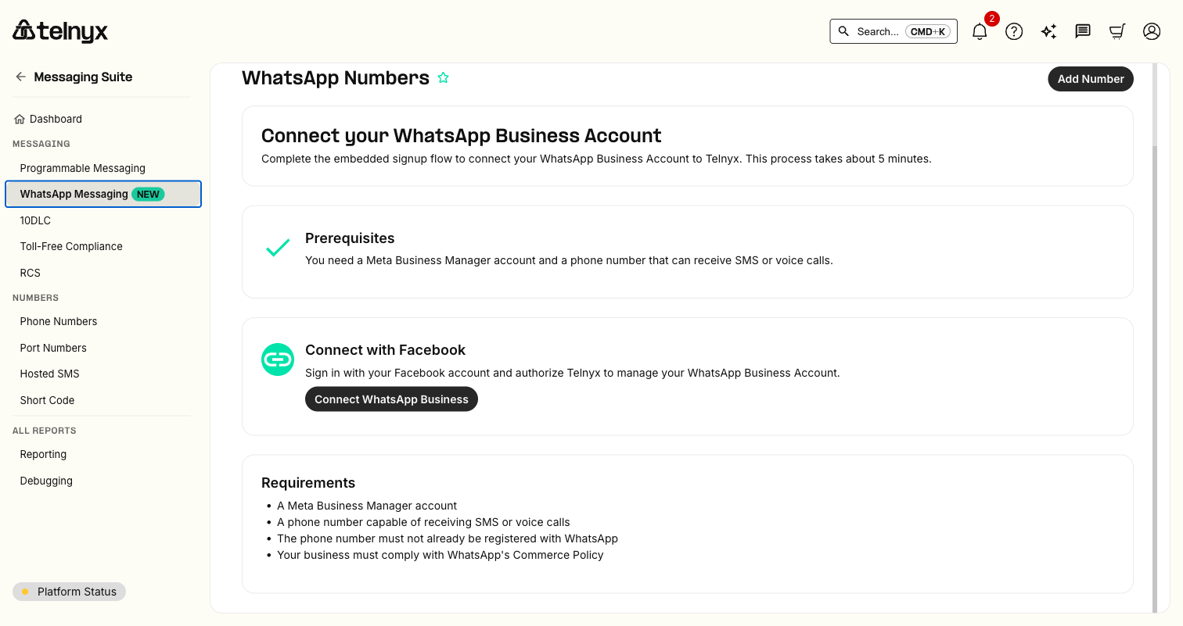The width and height of the screenshot is (1183, 626).
Task: Click the Messaging Suite heading
Action: [x=83, y=77]
